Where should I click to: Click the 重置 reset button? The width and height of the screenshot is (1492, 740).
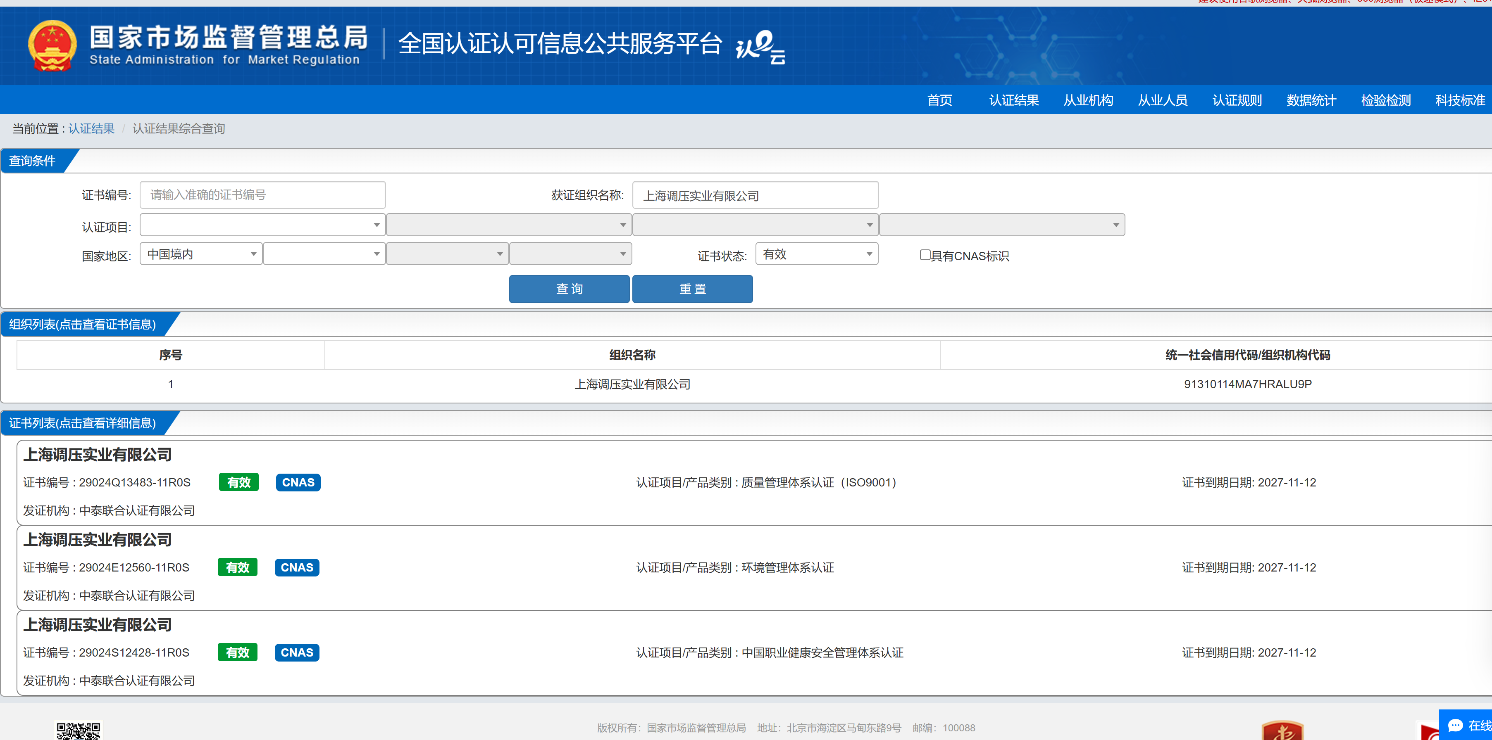[693, 289]
